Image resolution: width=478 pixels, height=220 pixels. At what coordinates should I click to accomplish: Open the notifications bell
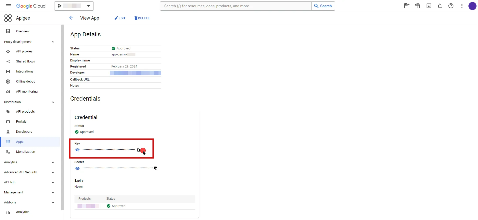[440, 6]
